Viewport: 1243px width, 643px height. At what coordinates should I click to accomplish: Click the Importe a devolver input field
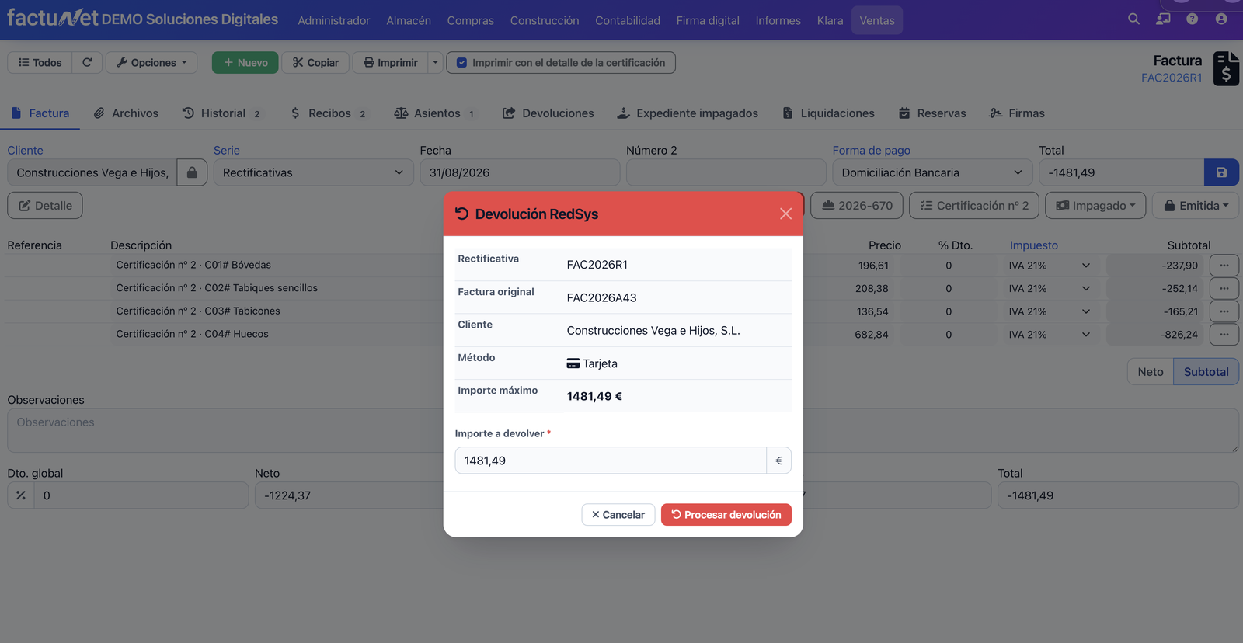[611, 461]
